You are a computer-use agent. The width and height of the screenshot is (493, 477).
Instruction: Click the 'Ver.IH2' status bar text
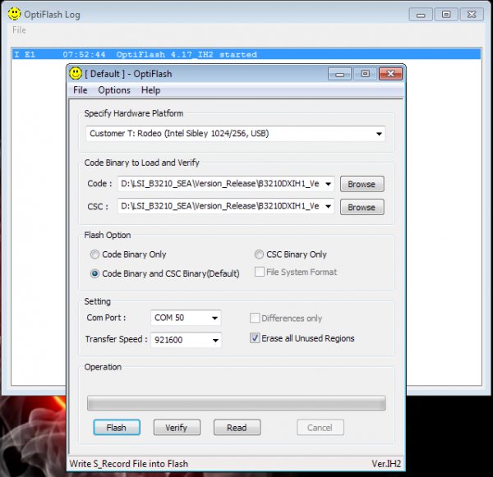[386, 464]
